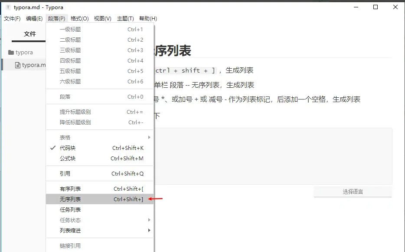This screenshot has width=405, height=252.
Task: Select 一级标题 heading option
Action: pyautogui.click(x=100, y=30)
